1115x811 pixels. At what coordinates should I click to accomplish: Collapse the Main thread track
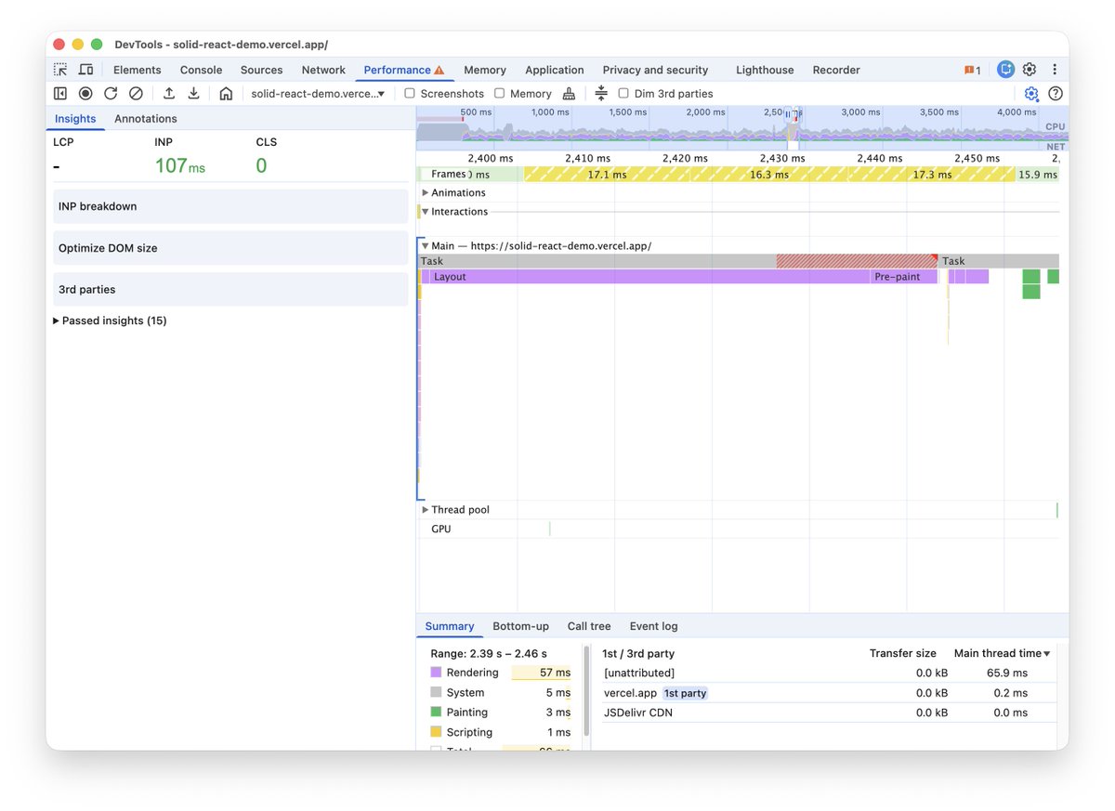pyautogui.click(x=426, y=246)
